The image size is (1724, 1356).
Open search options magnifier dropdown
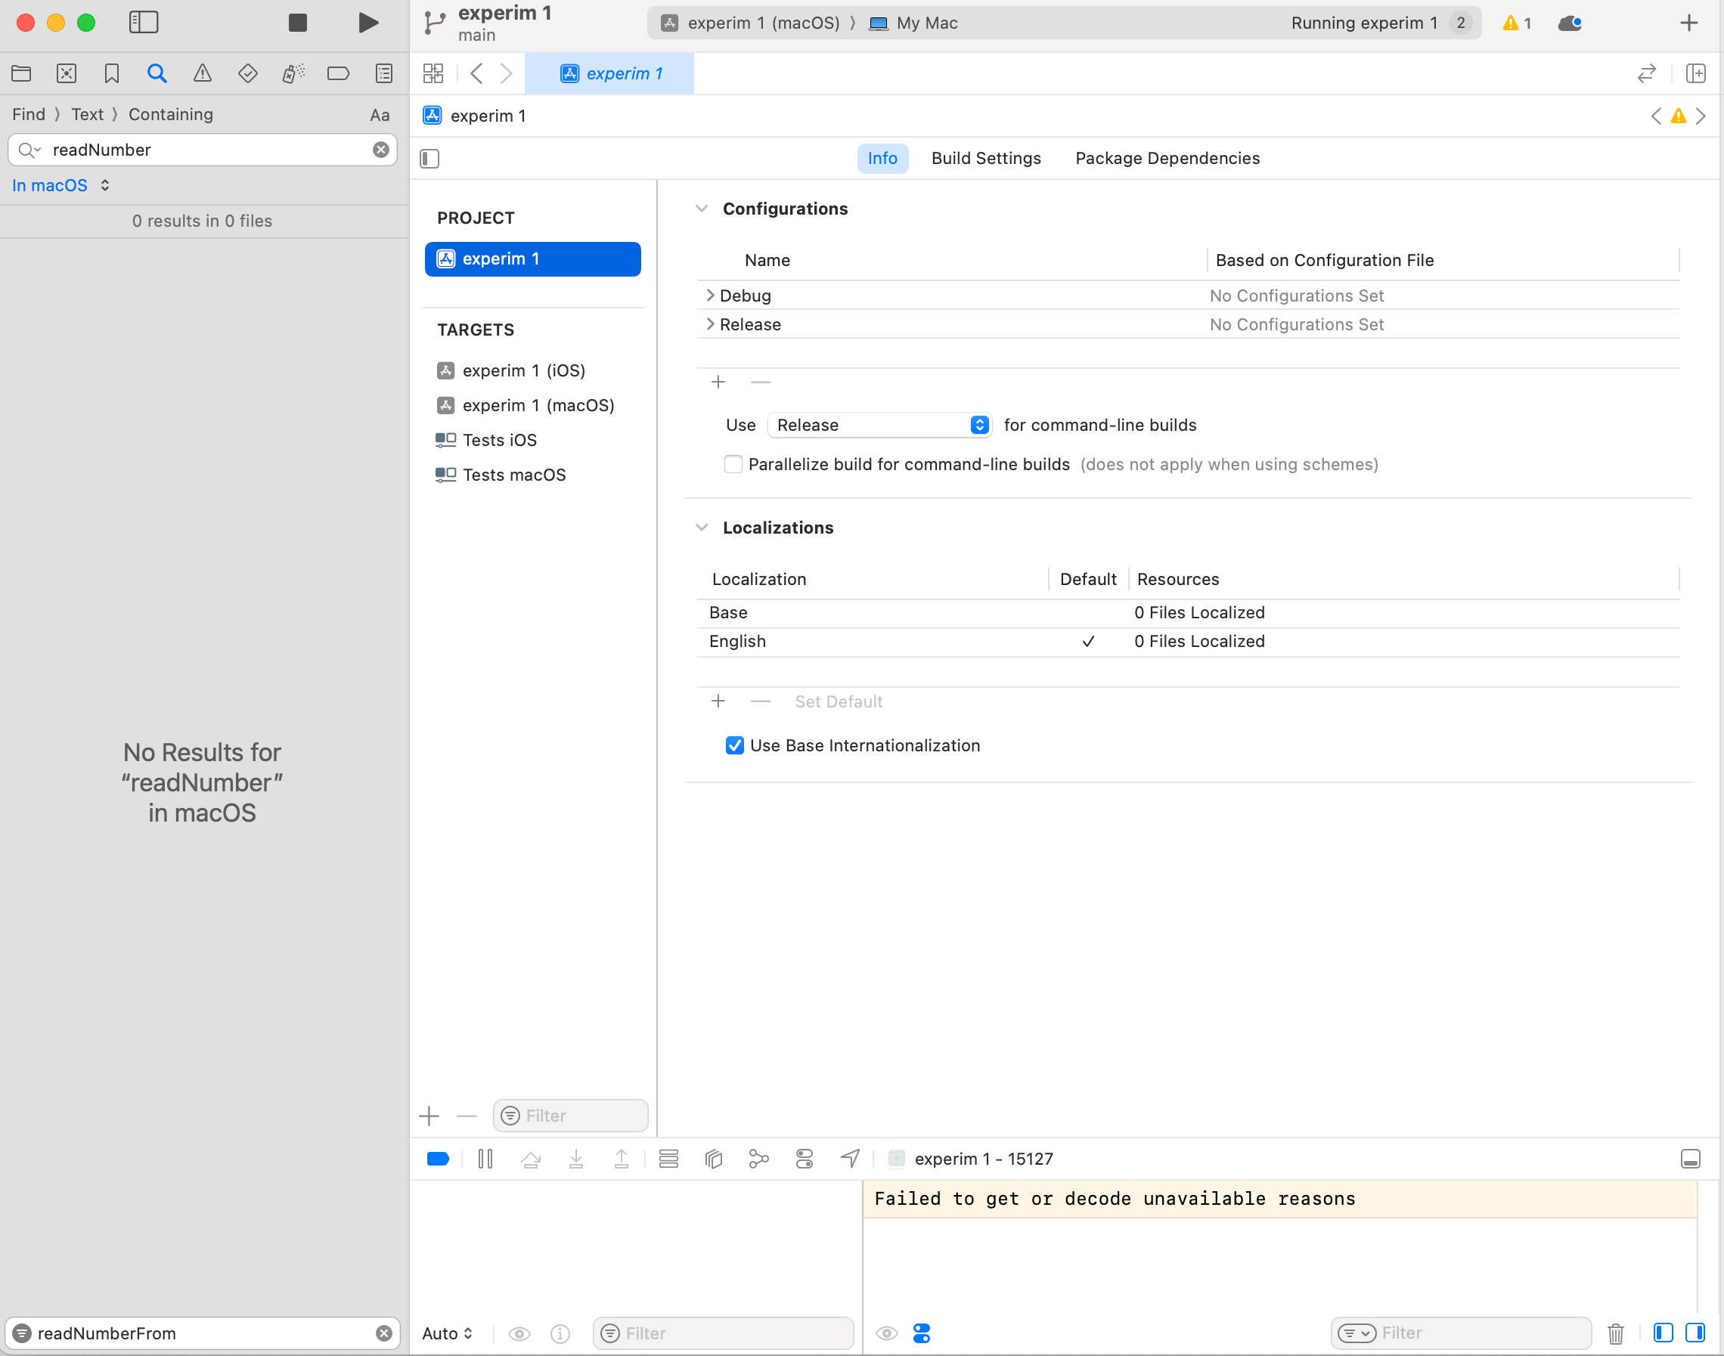point(29,150)
